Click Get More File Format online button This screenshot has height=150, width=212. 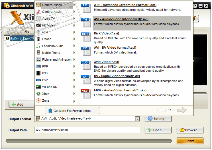coord(73,110)
